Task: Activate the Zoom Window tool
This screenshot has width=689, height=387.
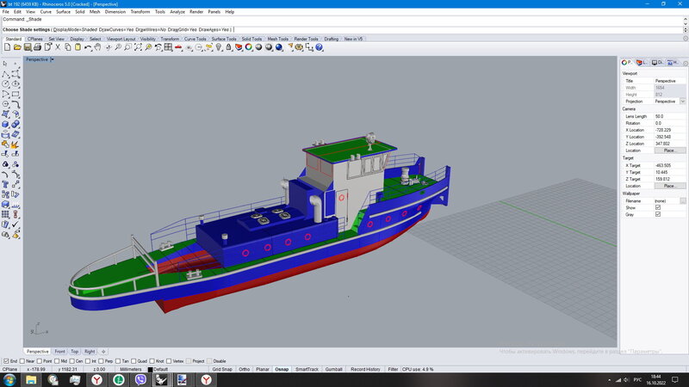Action: click(127, 47)
